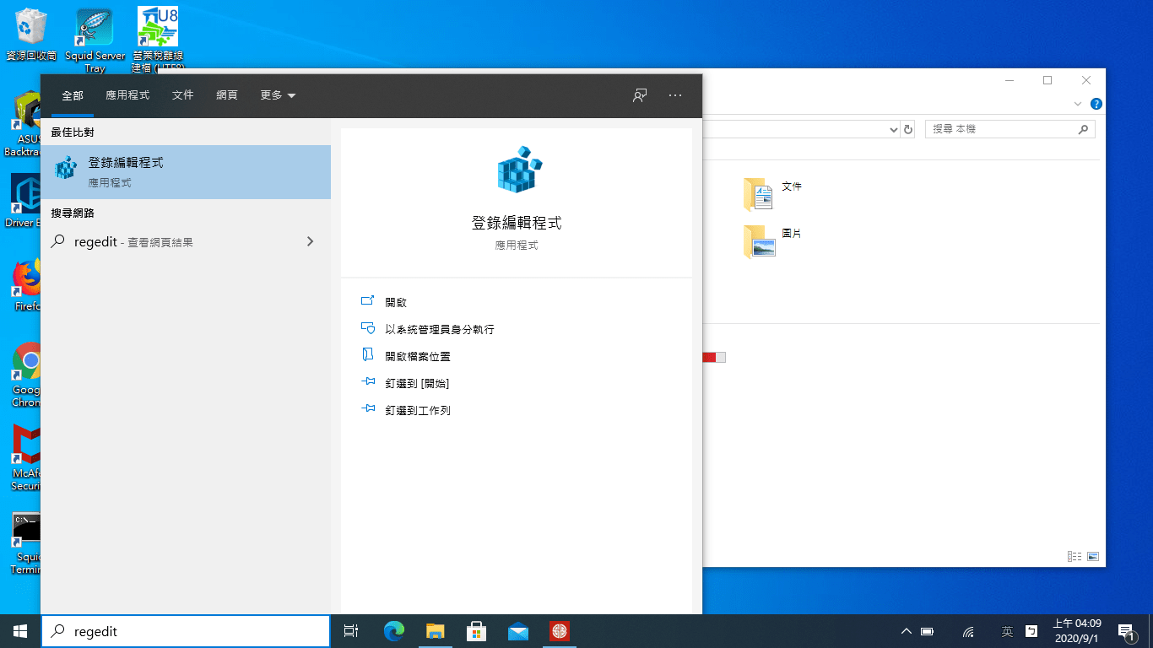The height and width of the screenshot is (648, 1153).
Task: Click the Explorer refresh icon beside address bar
Action: coord(907,129)
